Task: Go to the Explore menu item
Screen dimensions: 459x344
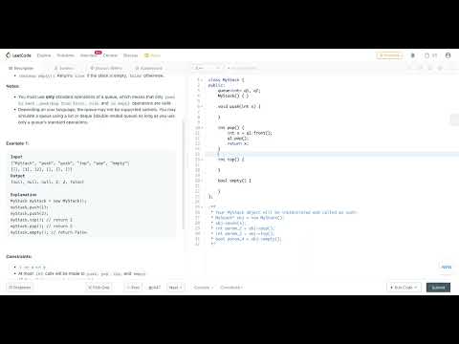Action: 44,55
